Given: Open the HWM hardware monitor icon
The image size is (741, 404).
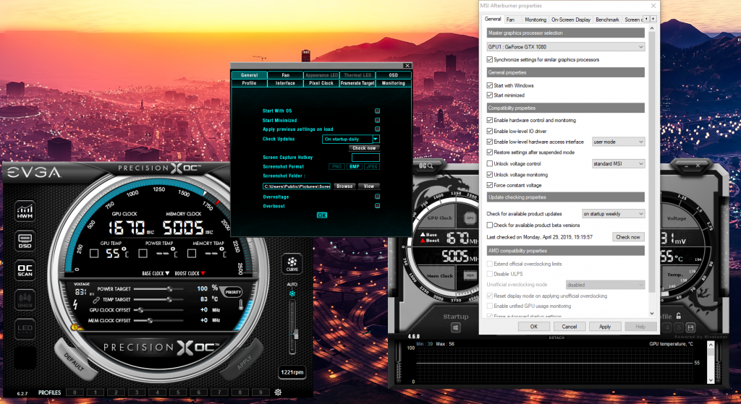Looking at the screenshot, I should click(x=25, y=212).
